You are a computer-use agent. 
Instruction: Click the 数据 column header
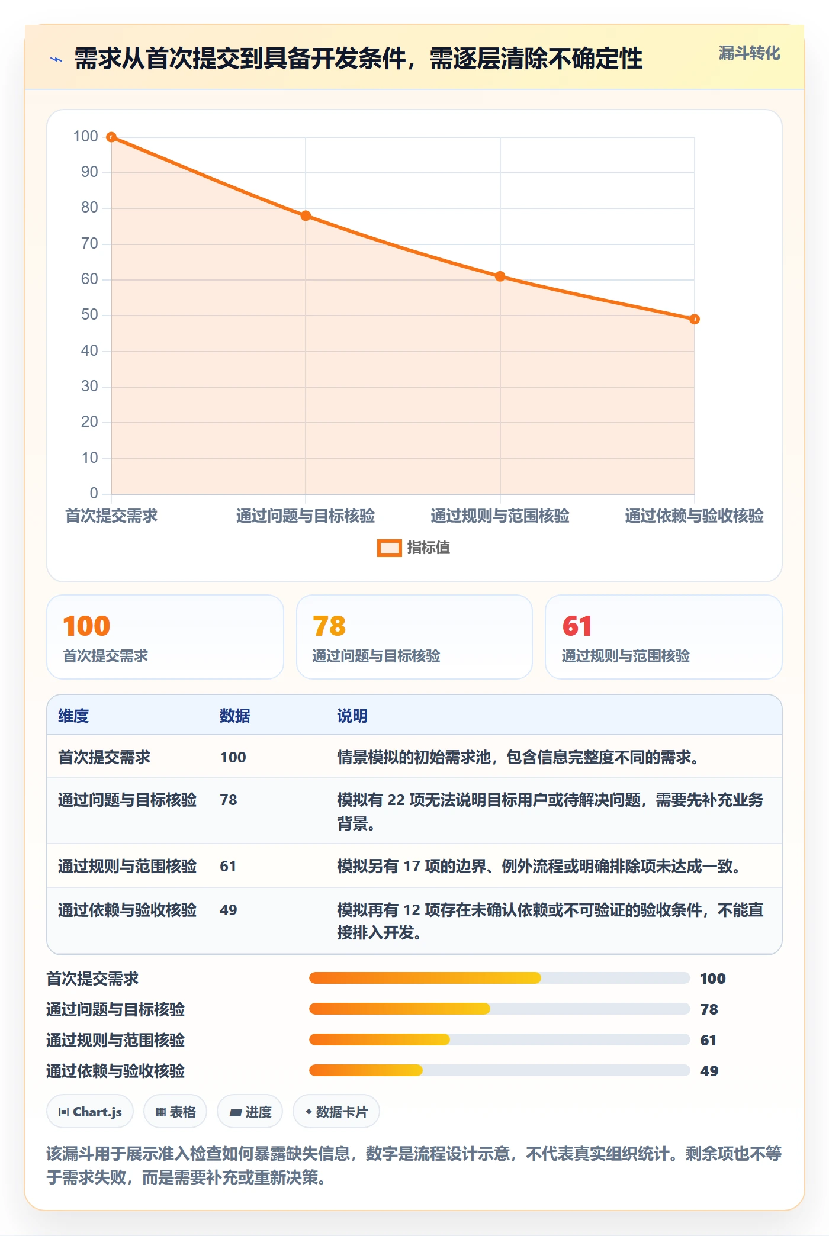[235, 716]
